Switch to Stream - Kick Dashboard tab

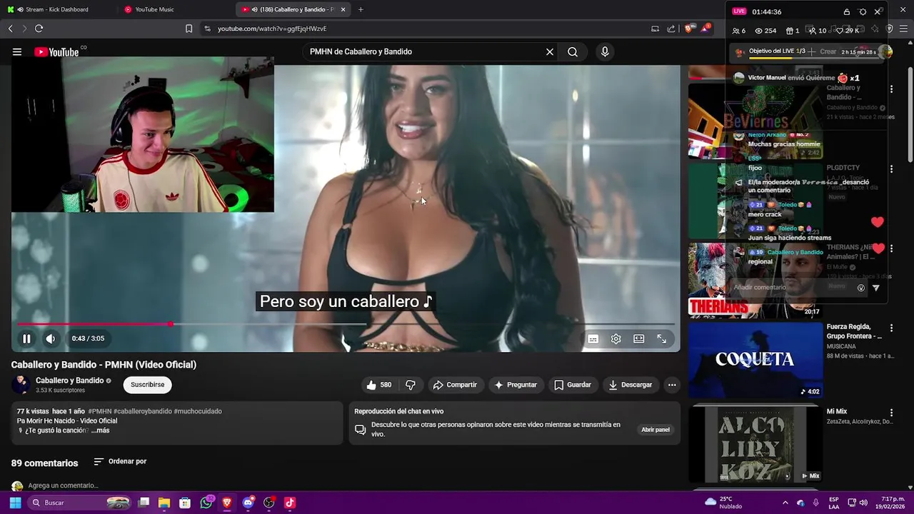[57, 9]
